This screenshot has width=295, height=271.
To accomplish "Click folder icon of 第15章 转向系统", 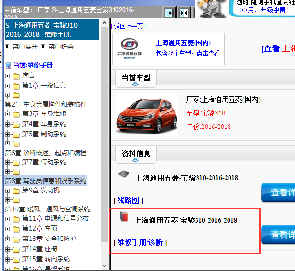I will click(16, 259).
